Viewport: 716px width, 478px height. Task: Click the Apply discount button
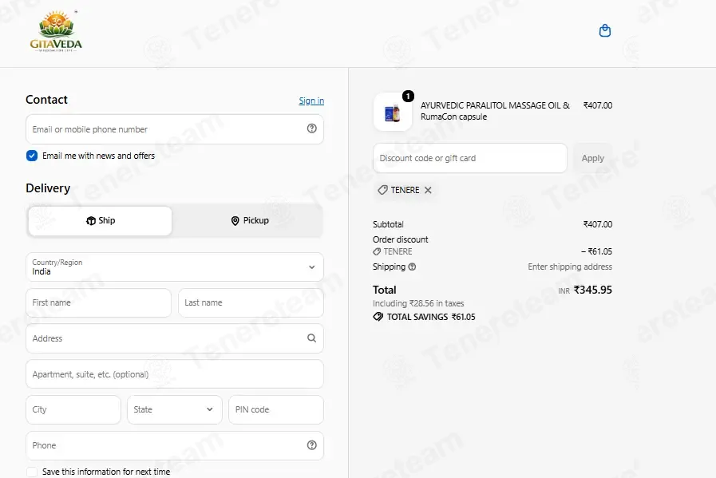click(x=593, y=158)
